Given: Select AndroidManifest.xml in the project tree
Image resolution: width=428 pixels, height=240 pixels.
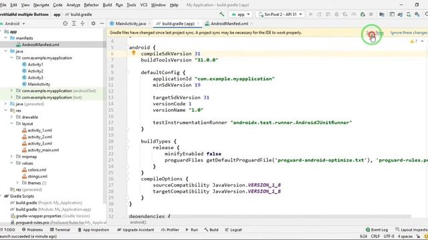Looking at the screenshot, I should (40, 45).
